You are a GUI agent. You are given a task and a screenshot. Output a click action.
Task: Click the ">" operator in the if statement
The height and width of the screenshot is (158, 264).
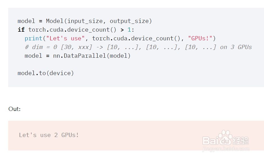[122, 30]
